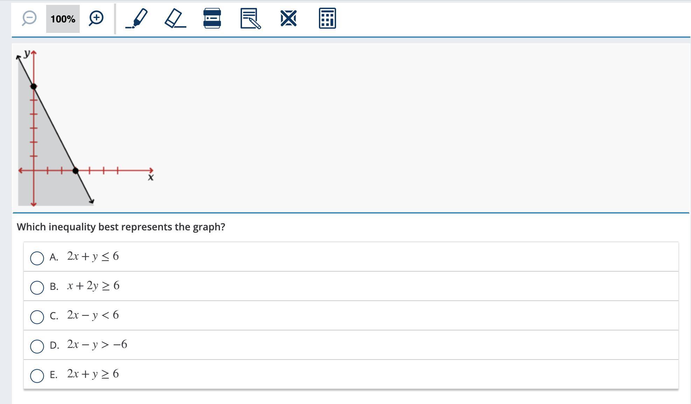Screen dimensions: 691x404
Task: Open the calculator tool
Action: 327,19
